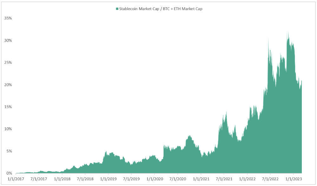The height and width of the screenshot is (186, 317).
Task: Click the 0% y-axis label
Action: pyautogui.click(x=9, y=173)
